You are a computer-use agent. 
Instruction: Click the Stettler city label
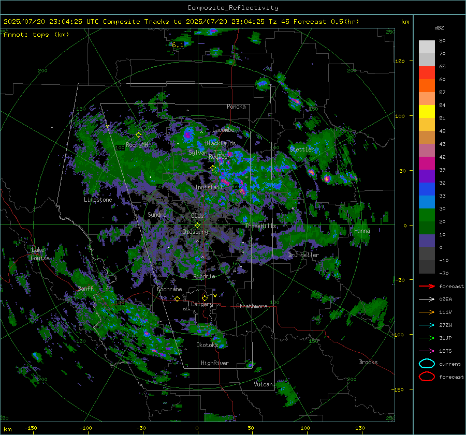point(302,149)
